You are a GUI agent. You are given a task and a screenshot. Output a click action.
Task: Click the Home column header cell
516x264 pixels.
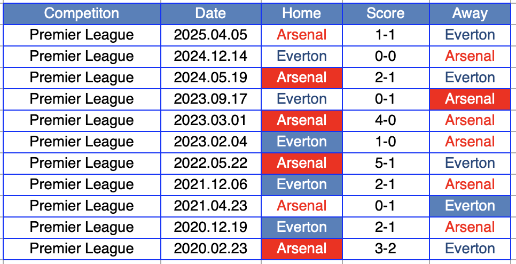(x=301, y=13)
